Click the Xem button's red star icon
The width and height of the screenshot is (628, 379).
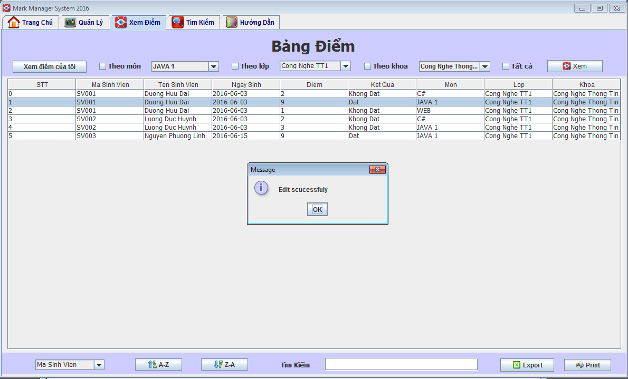point(566,66)
